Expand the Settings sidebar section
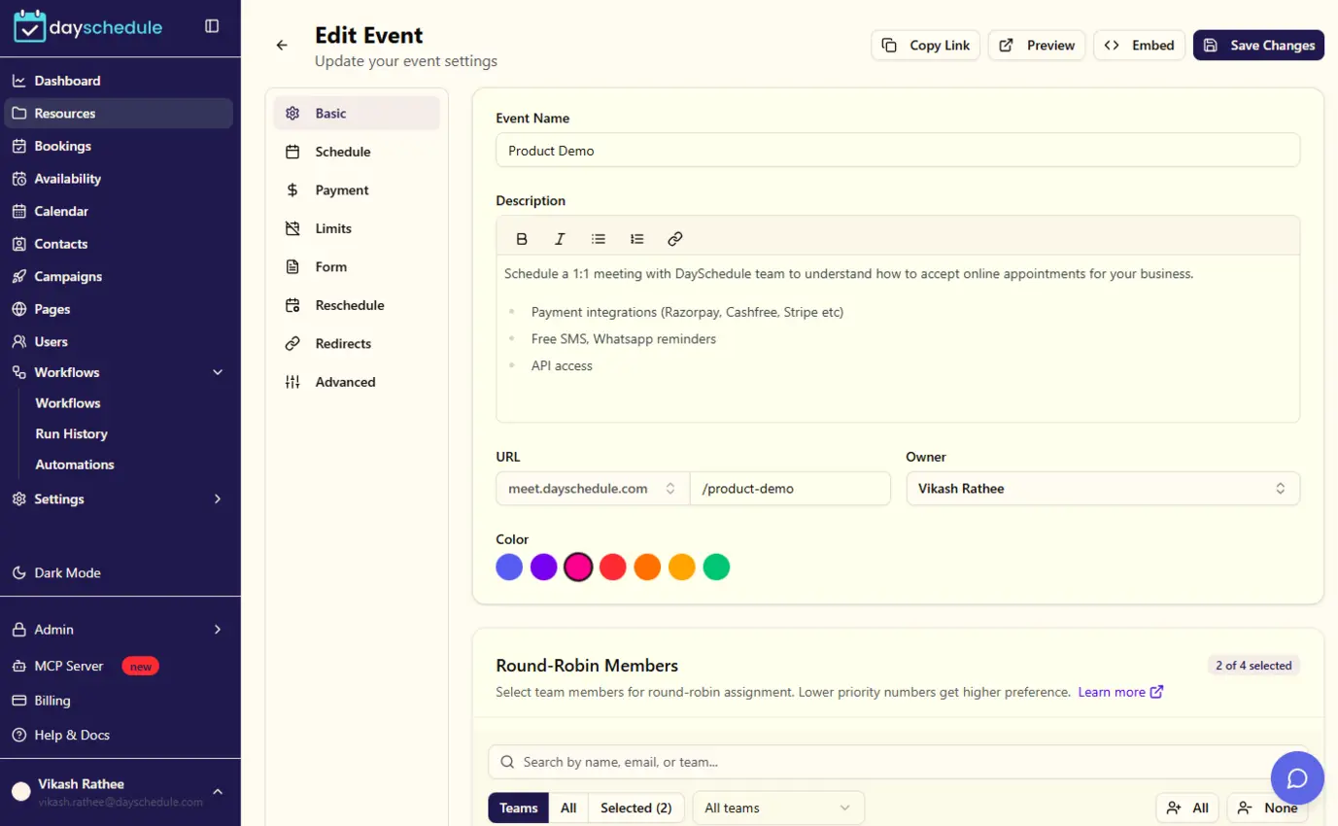The height and width of the screenshot is (826, 1338). pyautogui.click(x=119, y=499)
